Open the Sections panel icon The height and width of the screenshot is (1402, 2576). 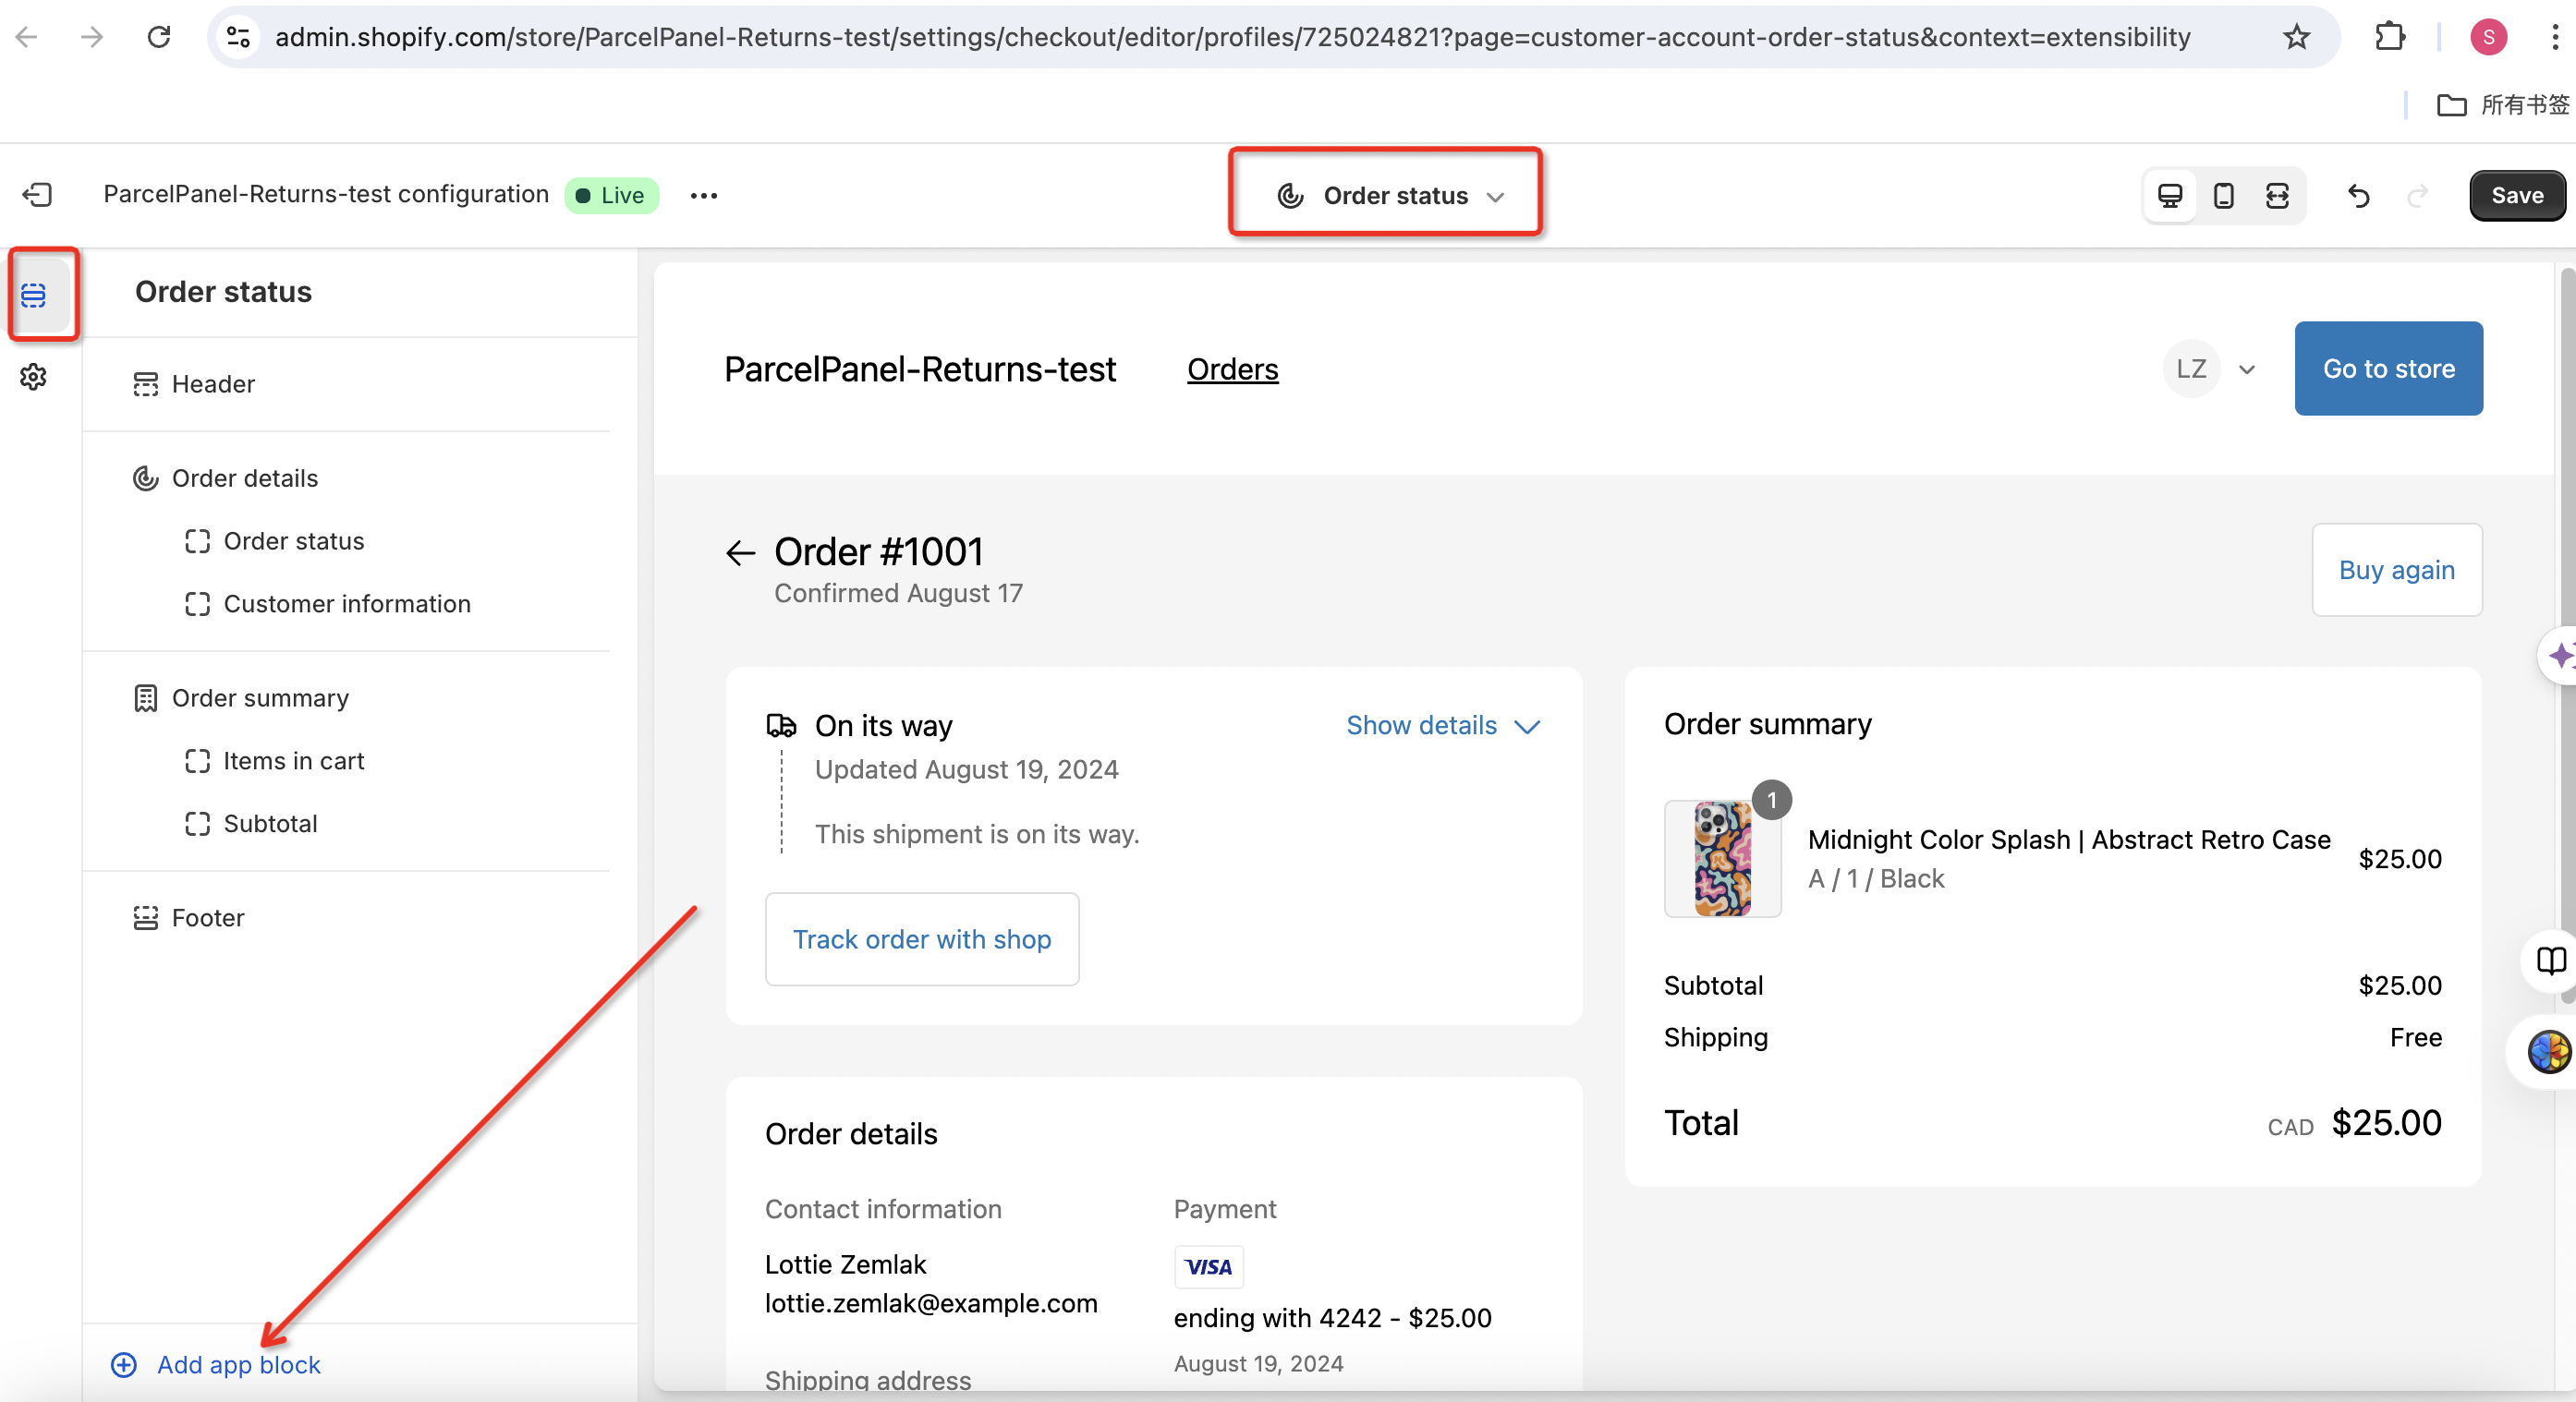[x=34, y=295]
